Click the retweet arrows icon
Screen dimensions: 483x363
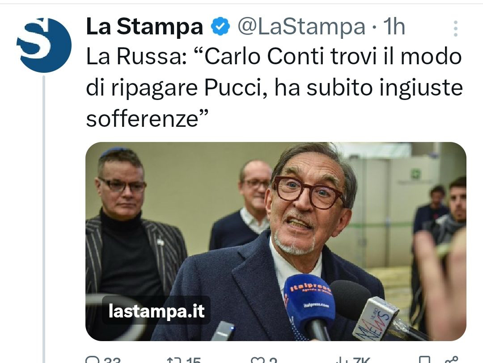coord(174,360)
